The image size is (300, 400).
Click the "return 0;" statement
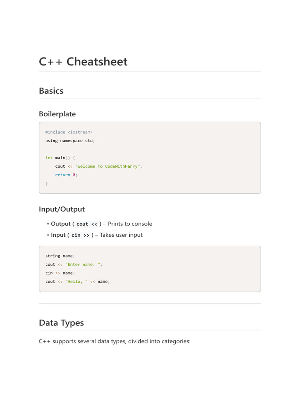click(66, 175)
